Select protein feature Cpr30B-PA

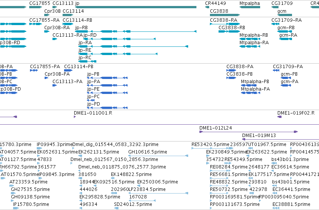46,78
